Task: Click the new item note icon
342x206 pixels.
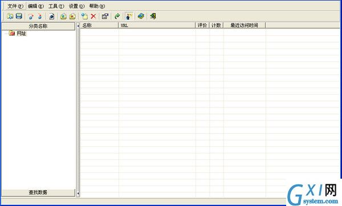Action: 84,16
